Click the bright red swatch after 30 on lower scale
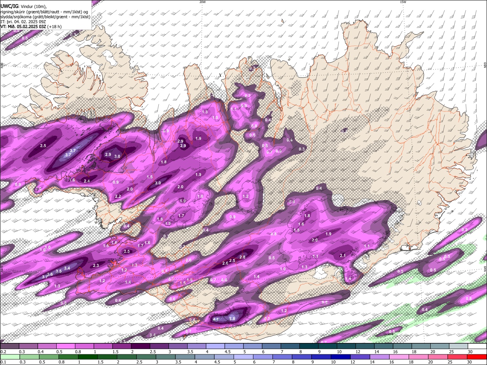The width and height of the screenshot is (487, 365). coord(477,357)
